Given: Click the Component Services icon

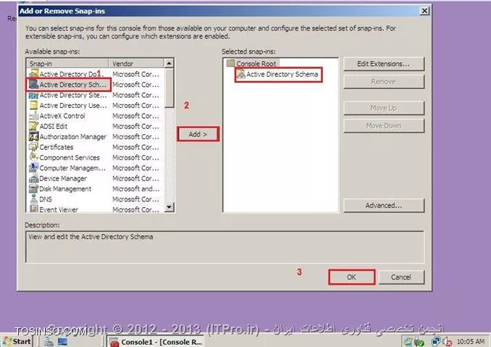Looking at the screenshot, I should point(33,157).
